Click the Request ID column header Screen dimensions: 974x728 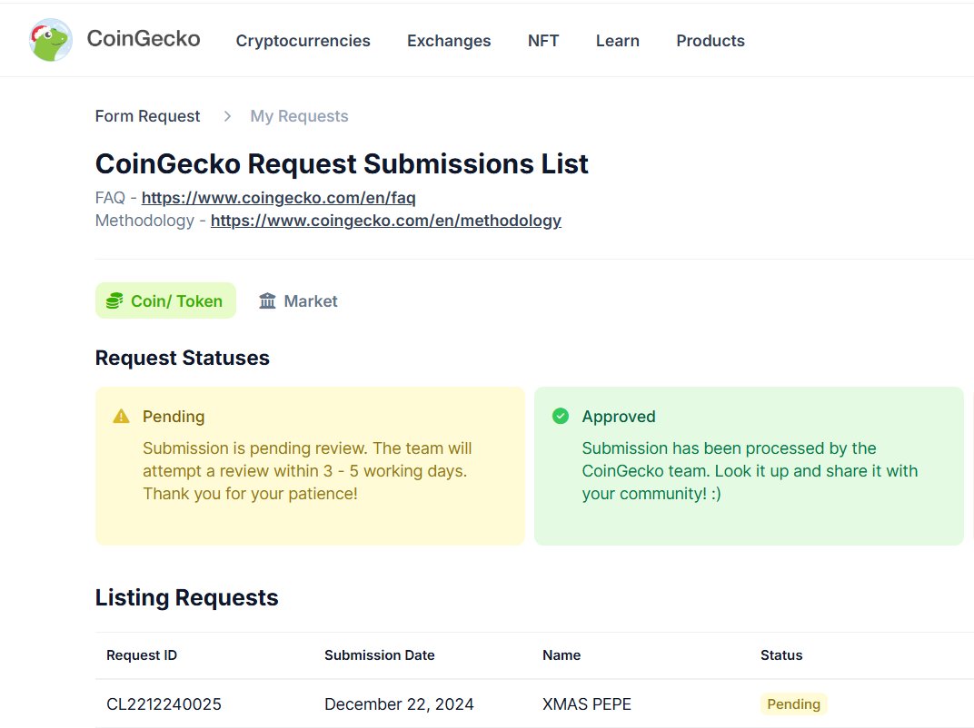pos(142,655)
